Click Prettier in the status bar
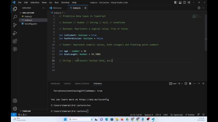 click(x=190, y=115)
